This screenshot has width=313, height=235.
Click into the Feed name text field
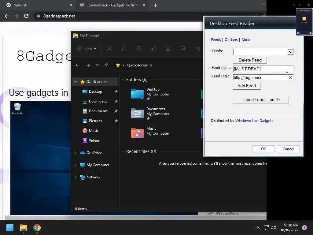click(263, 69)
